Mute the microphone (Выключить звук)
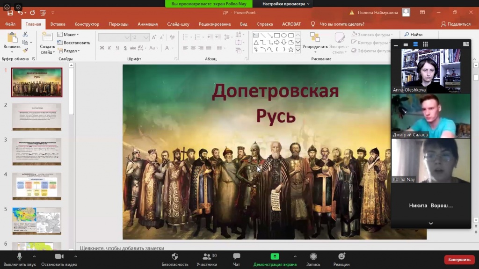 20,257
